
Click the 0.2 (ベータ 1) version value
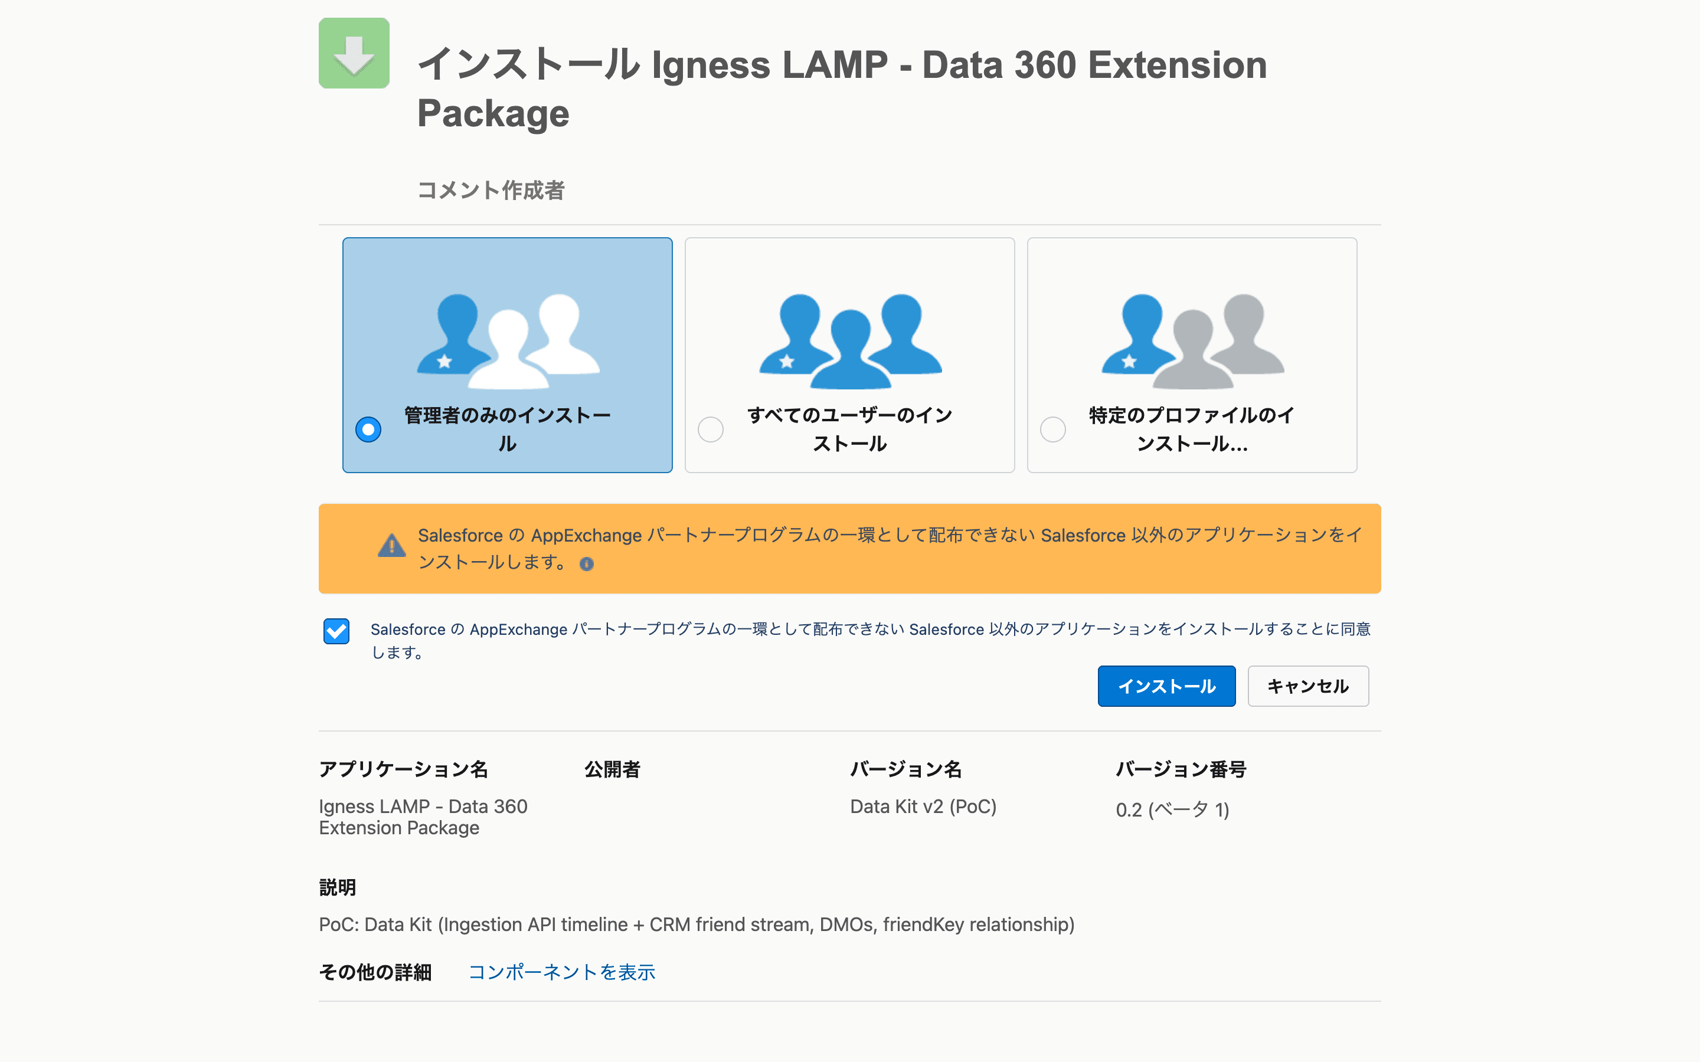point(1172,810)
